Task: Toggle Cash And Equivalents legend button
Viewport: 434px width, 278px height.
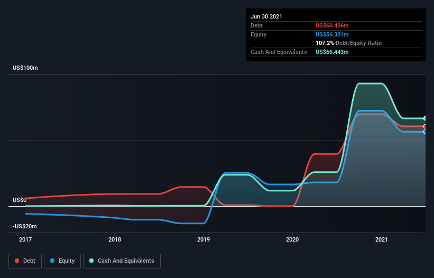Action: 122,261
